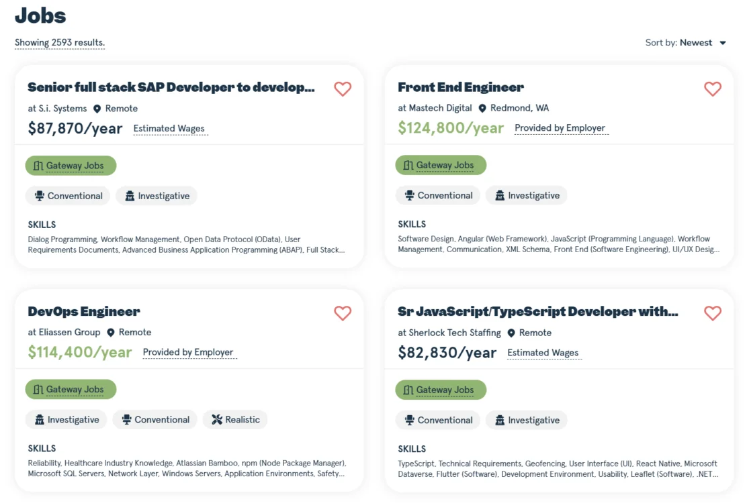Open the DevOps Engineer job title
The width and height of the screenshot is (747, 503).
point(84,311)
